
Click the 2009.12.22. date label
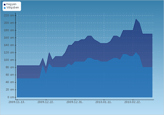tap(46, 102)
